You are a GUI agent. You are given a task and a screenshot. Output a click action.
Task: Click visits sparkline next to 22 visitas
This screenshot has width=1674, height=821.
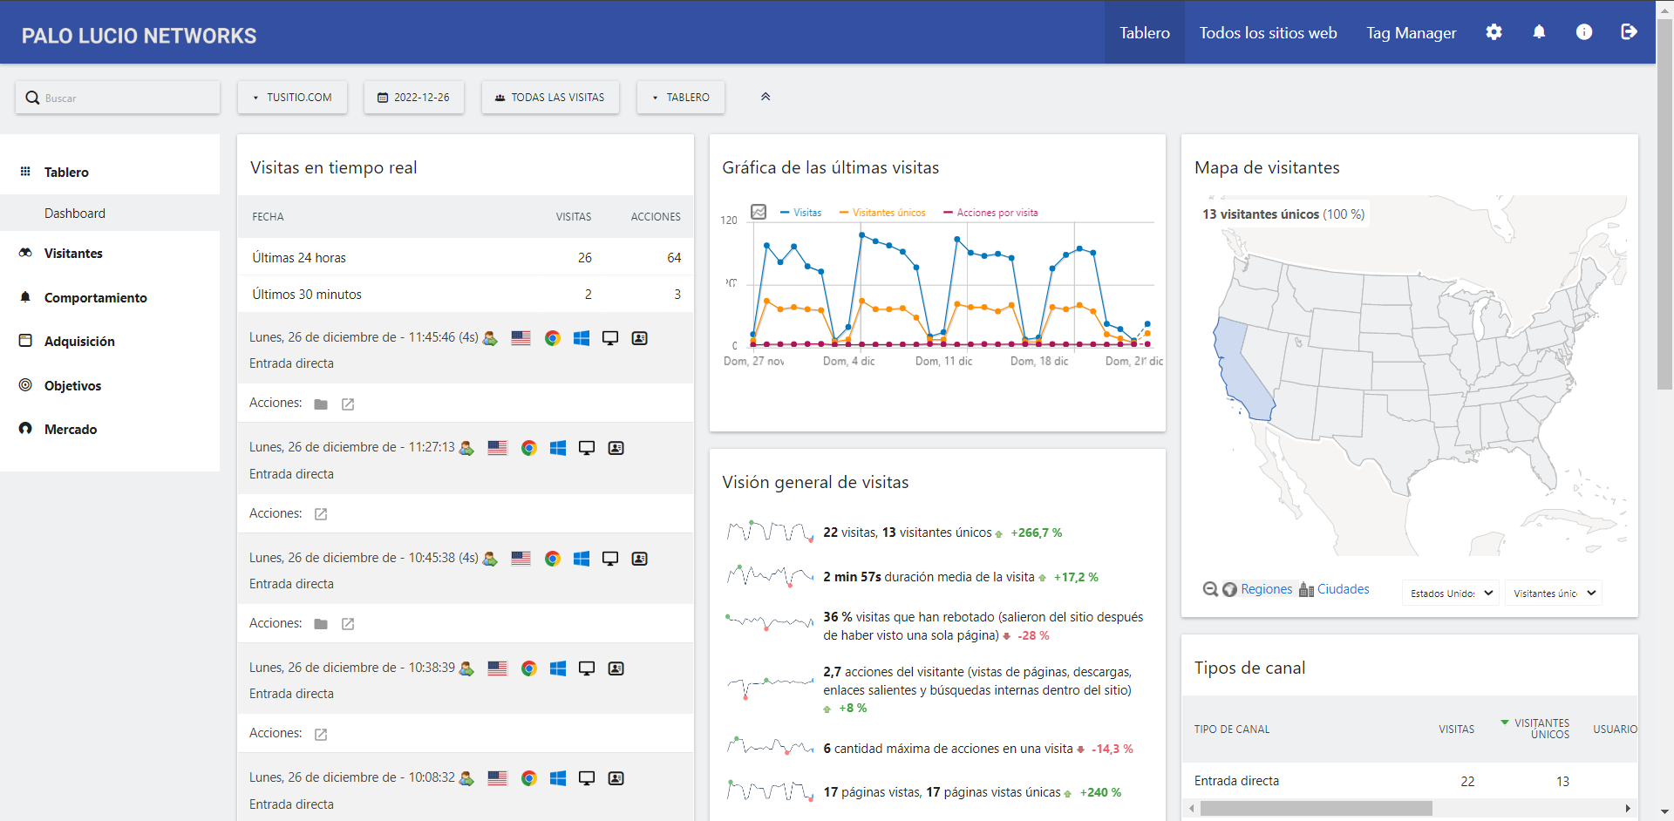click(x=771, y=532)
